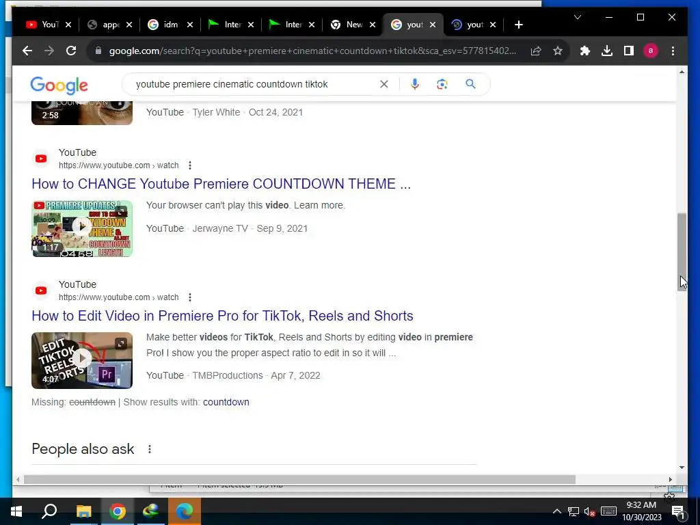
Task: Open options for the Premiere Pro TikTok result
Action: click(x=190, y=297)
